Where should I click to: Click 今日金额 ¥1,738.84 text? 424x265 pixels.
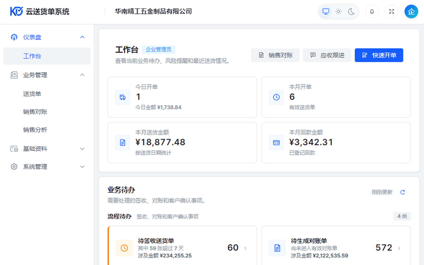pyautogui.click(x=158, y=107)
